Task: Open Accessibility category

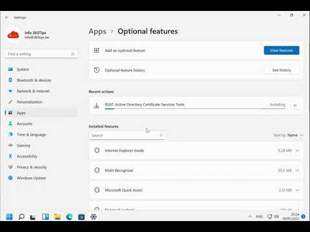Action: tap(41, 156)
